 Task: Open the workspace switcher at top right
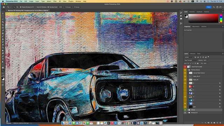(x=221, y=7)
